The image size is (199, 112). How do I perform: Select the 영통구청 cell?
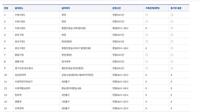[37, 62]
